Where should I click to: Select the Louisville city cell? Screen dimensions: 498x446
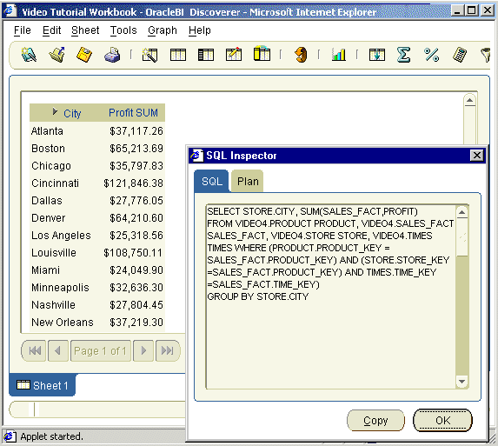pos(54,252)
